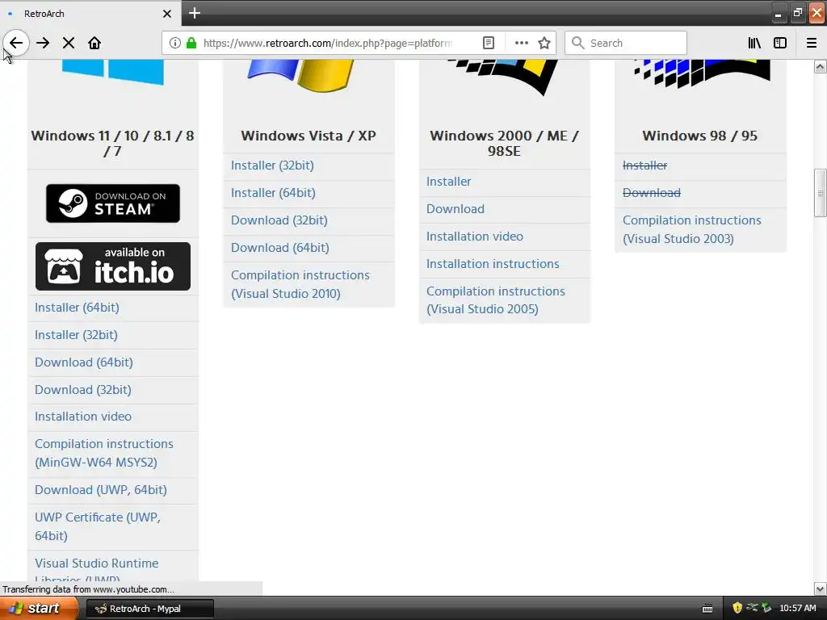827x620 pixels.
Task: Open Compilation instructions (Visual Studio 2005)
Action: tap(495, 300)
